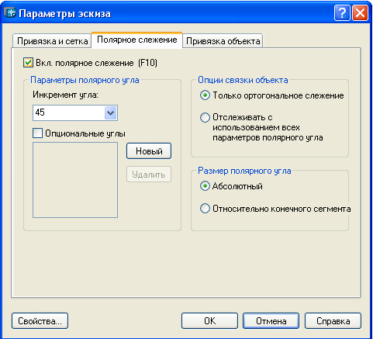The image size is (373, 339).
Task: Select the Полярное слежение tab
Action: click(137, 40)
